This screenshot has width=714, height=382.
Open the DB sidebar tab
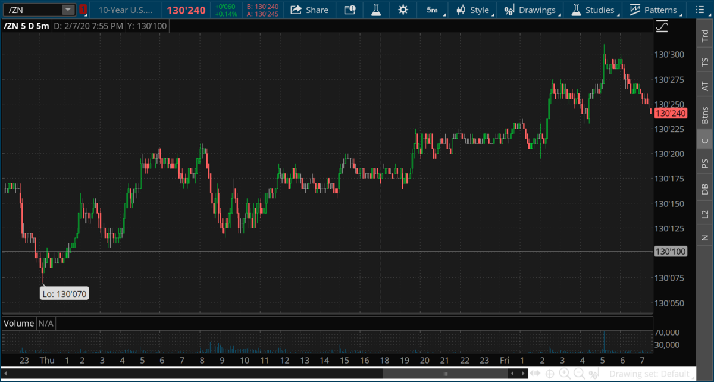704,189
